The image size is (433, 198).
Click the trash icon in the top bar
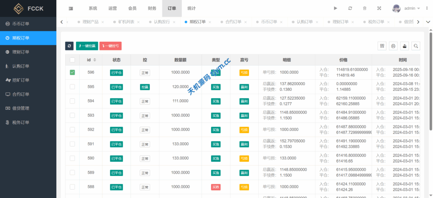click(x=364, y=8)
